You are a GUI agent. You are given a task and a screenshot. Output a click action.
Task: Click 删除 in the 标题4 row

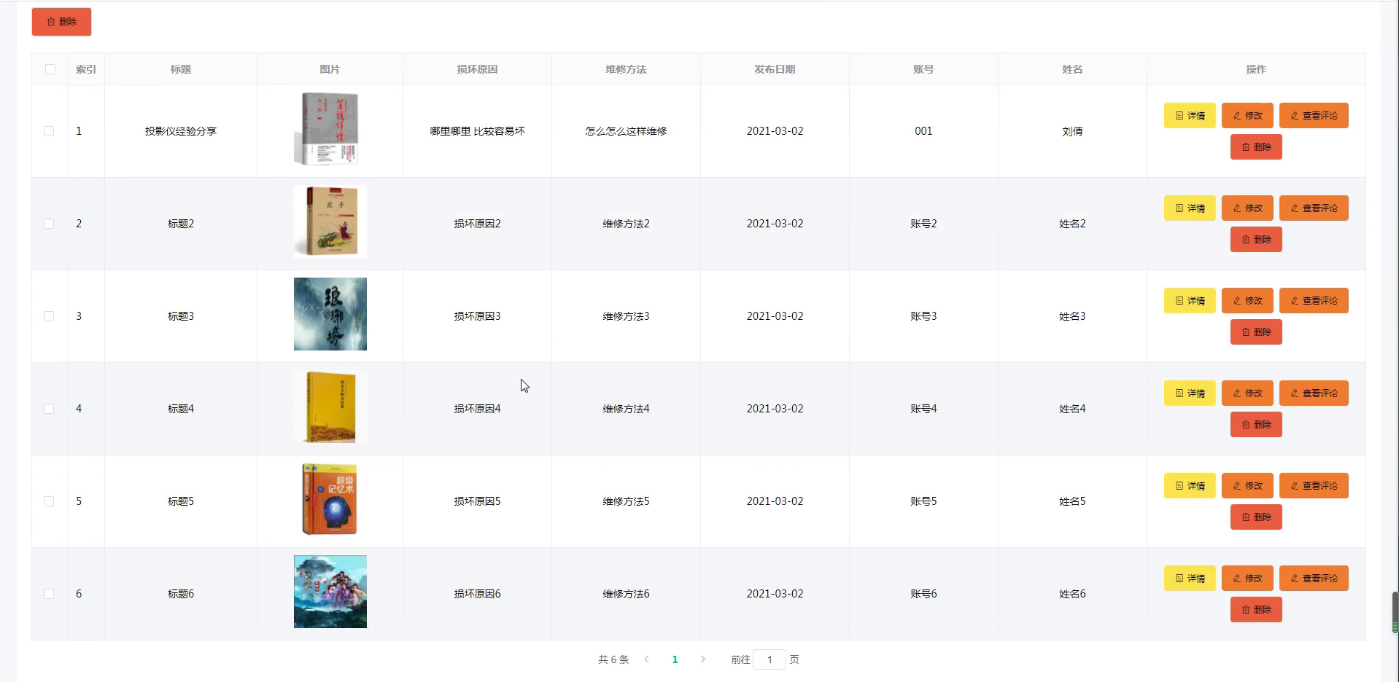pyautogui.click(x=1256, y=425)
